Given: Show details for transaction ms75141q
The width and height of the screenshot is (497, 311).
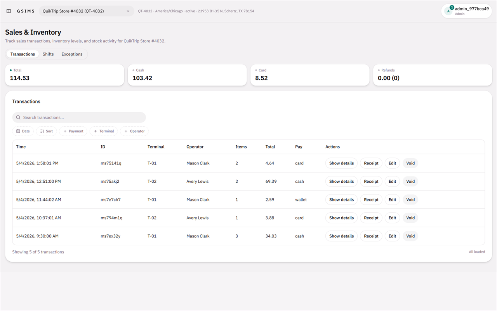Looking at the screenshot, I should point(341,163).
